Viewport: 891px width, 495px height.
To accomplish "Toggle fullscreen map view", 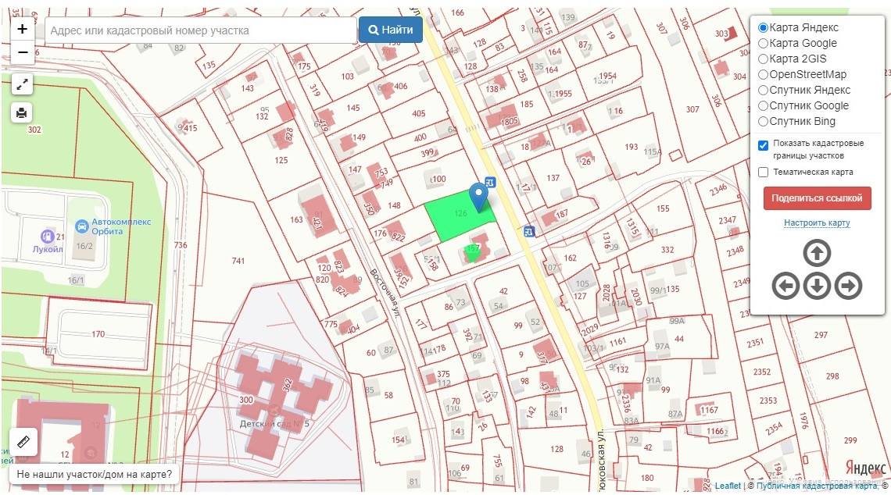I will tap(22, 84).
